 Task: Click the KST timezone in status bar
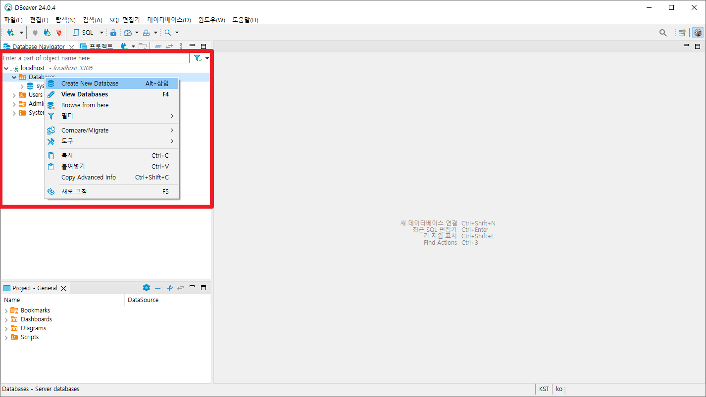[544, 389]
